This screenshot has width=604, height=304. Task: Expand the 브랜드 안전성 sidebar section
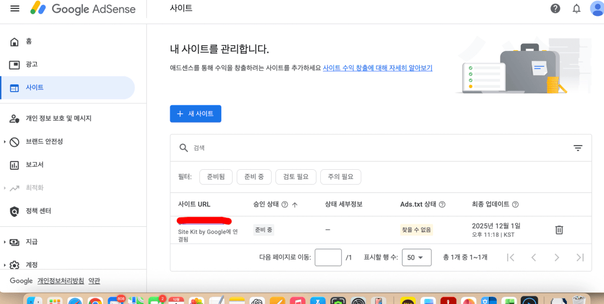(x=5, y=142)
